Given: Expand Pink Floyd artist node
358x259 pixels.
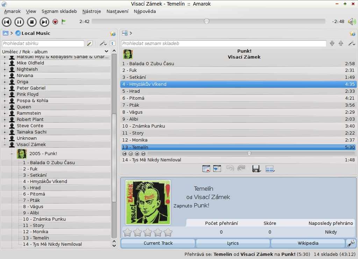Looking at the screenshot, I should [x=5, y=94].
